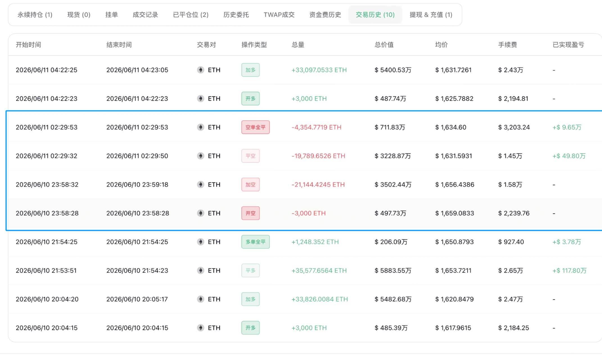Click the 结束时间 column header
602x358 pixels.
point(119,45)
